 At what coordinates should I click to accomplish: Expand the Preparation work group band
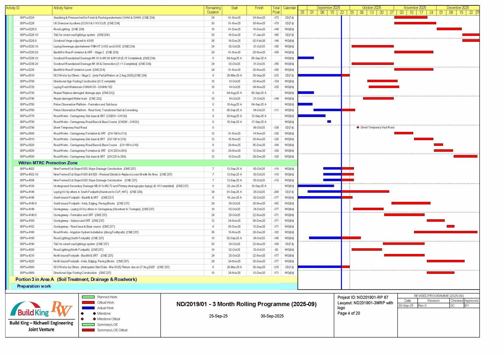tap(34, 286)
